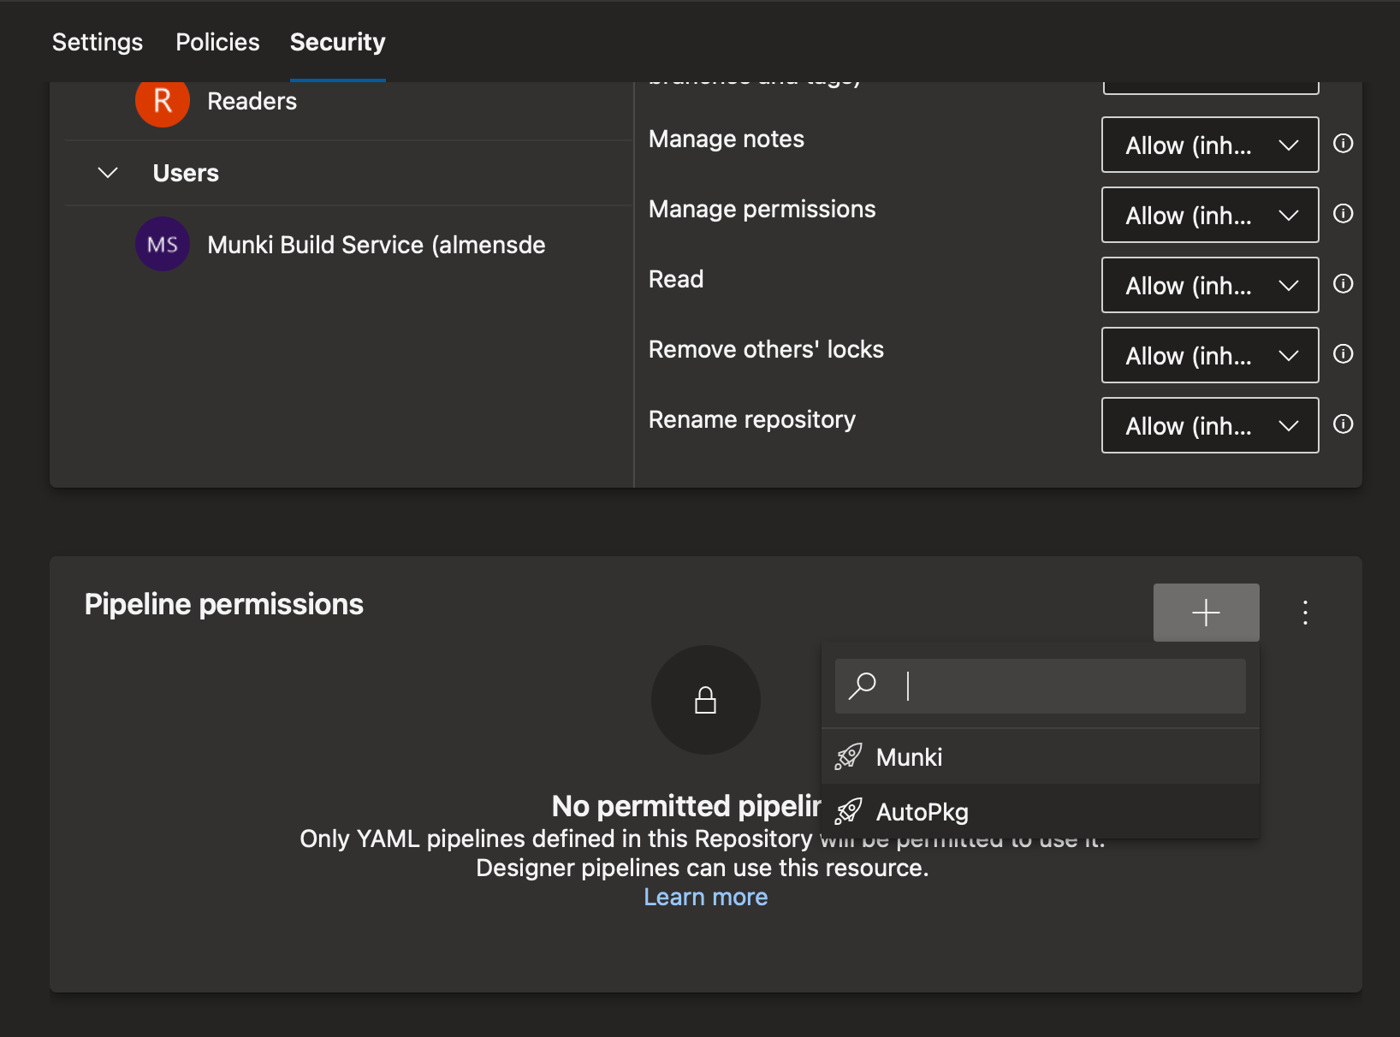Switch to the Settings tab
Viewport: 1400px width, 1037px height.
[98, 42]
